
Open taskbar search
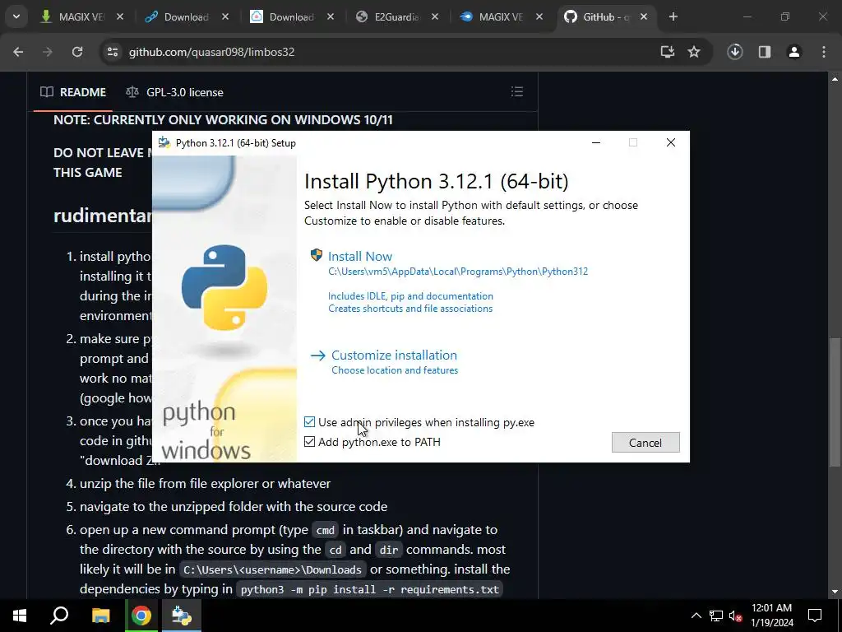[59, 616]
